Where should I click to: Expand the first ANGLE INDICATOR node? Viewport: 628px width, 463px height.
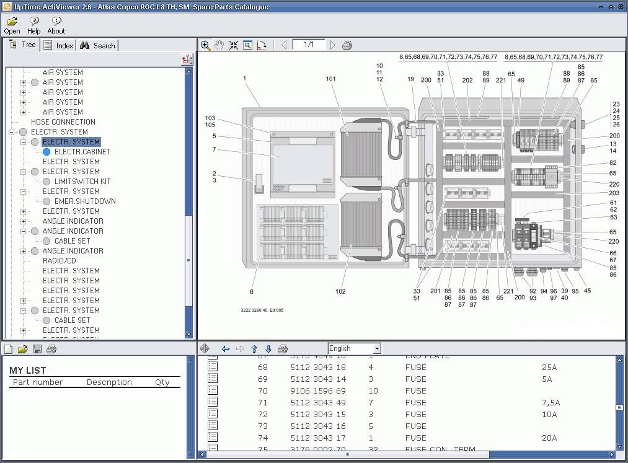[x=23, y=221]
